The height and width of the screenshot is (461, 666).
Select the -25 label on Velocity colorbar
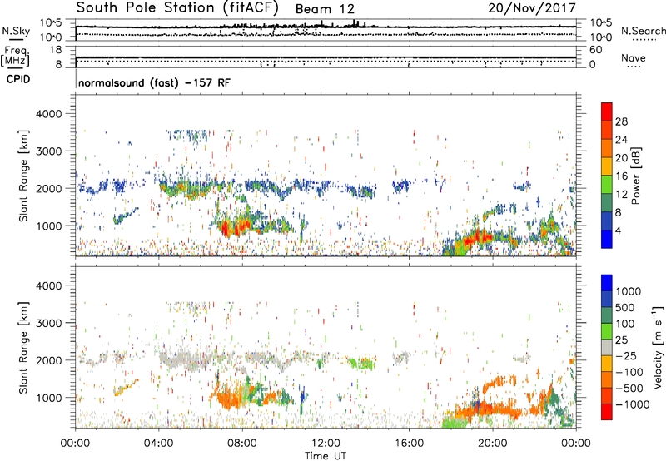tap(626, 355)
